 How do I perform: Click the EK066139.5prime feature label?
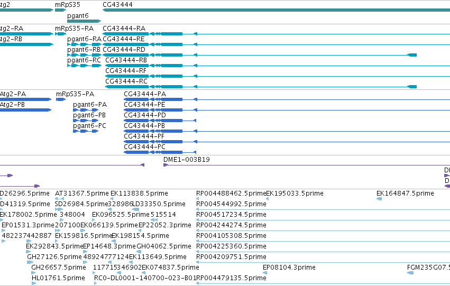pos(109,226)
